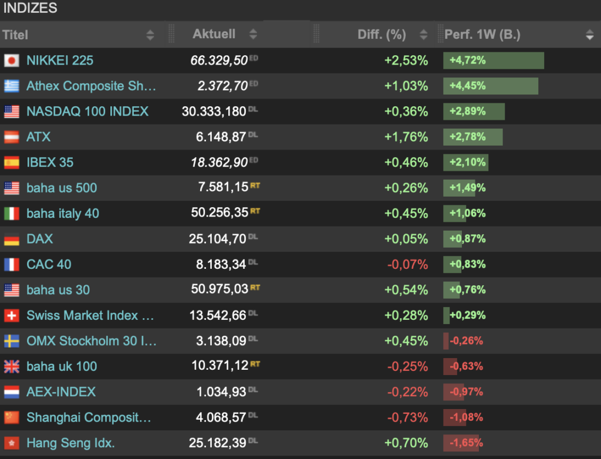Open the NIKKEI 225 index link
The height and width of the screenshot is (459, 601).
60,60
